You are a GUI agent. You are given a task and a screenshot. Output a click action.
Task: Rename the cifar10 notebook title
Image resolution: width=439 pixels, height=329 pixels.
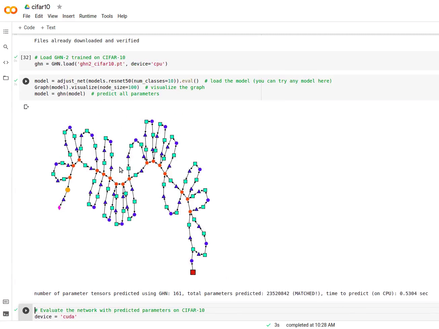pos(41,7)
